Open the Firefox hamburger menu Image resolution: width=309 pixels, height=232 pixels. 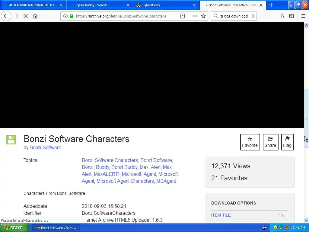click(x=303, y=16)
